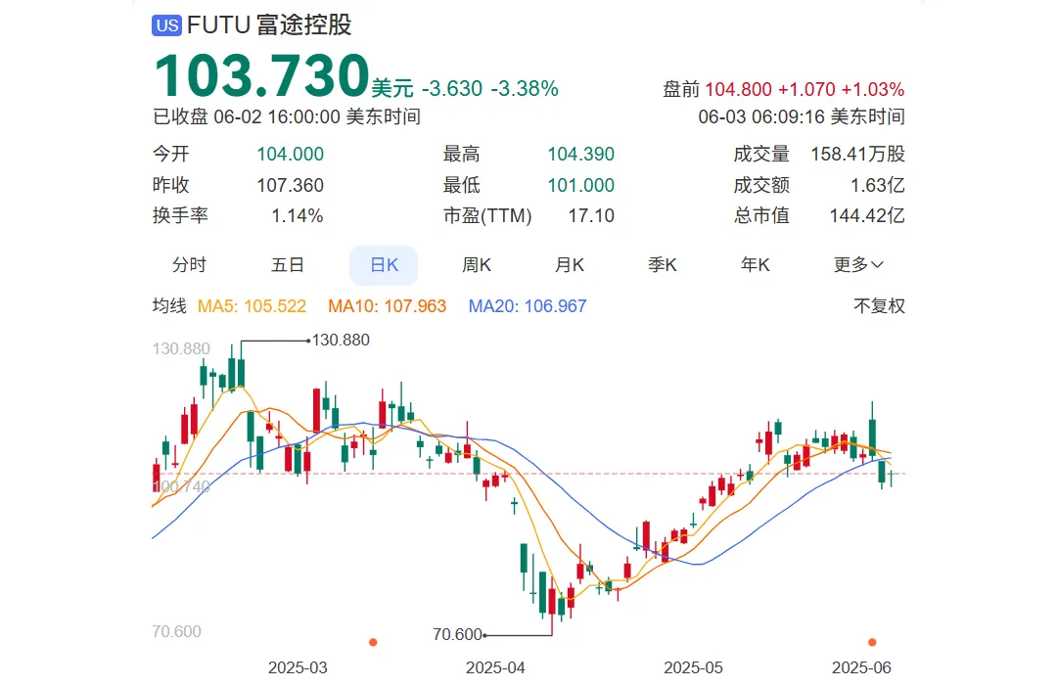Click the blue US market badge

click(167, 25)
